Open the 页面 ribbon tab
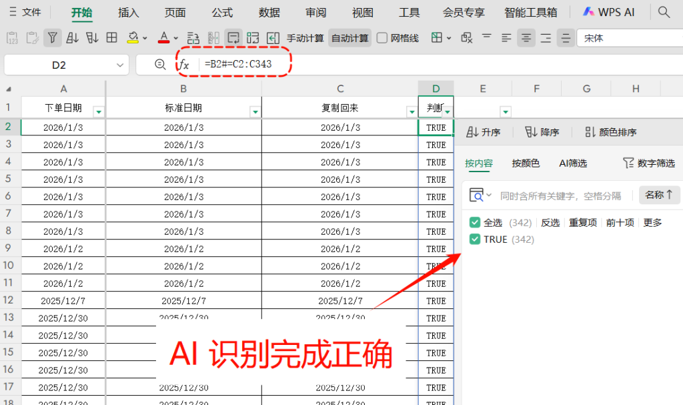The width and height of the screenshot is (683, 405). coord(175,13)
